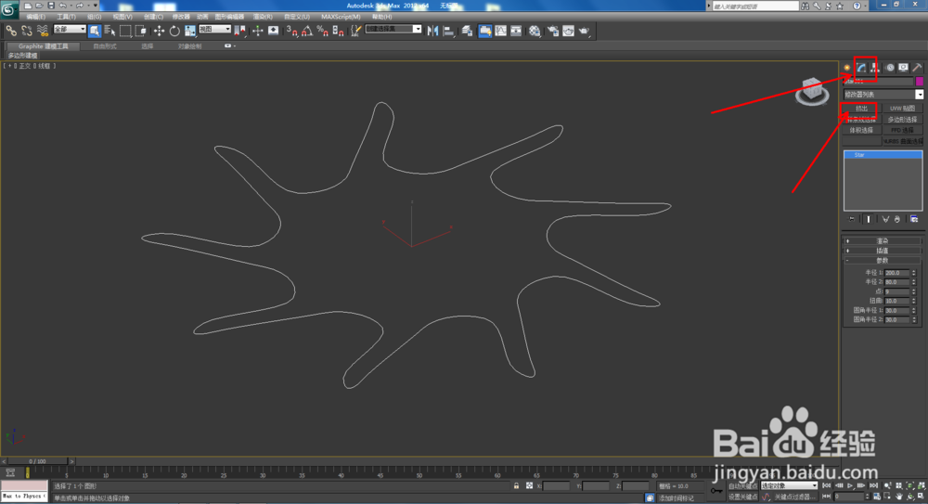Click the 半径 1 value field
Image resolution: width=928 pixels, height=504 pixels.
(x=896, y=273)
